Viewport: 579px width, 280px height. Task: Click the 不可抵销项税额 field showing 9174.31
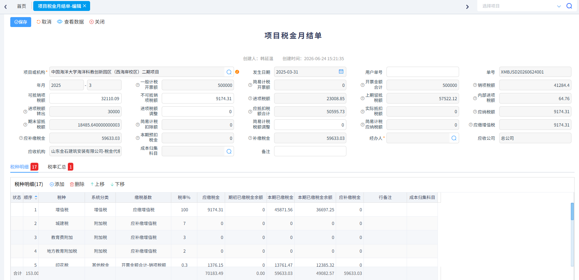point(198,98)
